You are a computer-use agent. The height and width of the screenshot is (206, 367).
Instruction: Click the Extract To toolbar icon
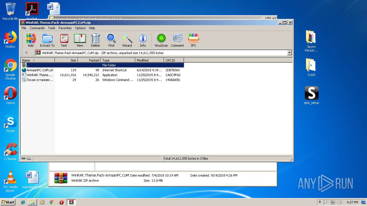click(47, 40)
